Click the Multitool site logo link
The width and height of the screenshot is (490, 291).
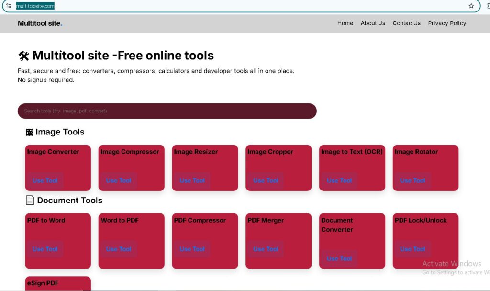point(40,23)
